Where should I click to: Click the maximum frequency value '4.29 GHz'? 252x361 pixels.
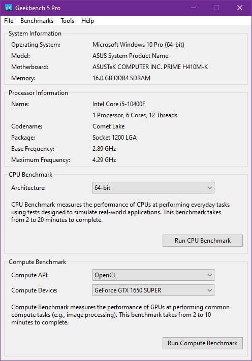click(104, 160)
